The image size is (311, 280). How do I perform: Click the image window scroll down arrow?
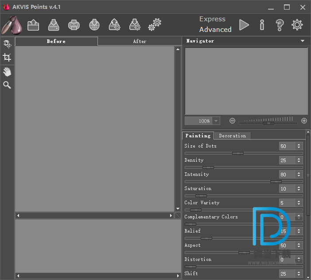178,209
